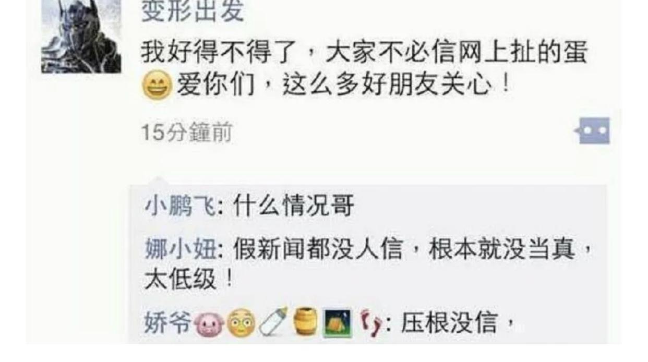Screen dimensions: 648x362
Task: Tap the honey pot emoji in nickname
Action: click(305, 323)
